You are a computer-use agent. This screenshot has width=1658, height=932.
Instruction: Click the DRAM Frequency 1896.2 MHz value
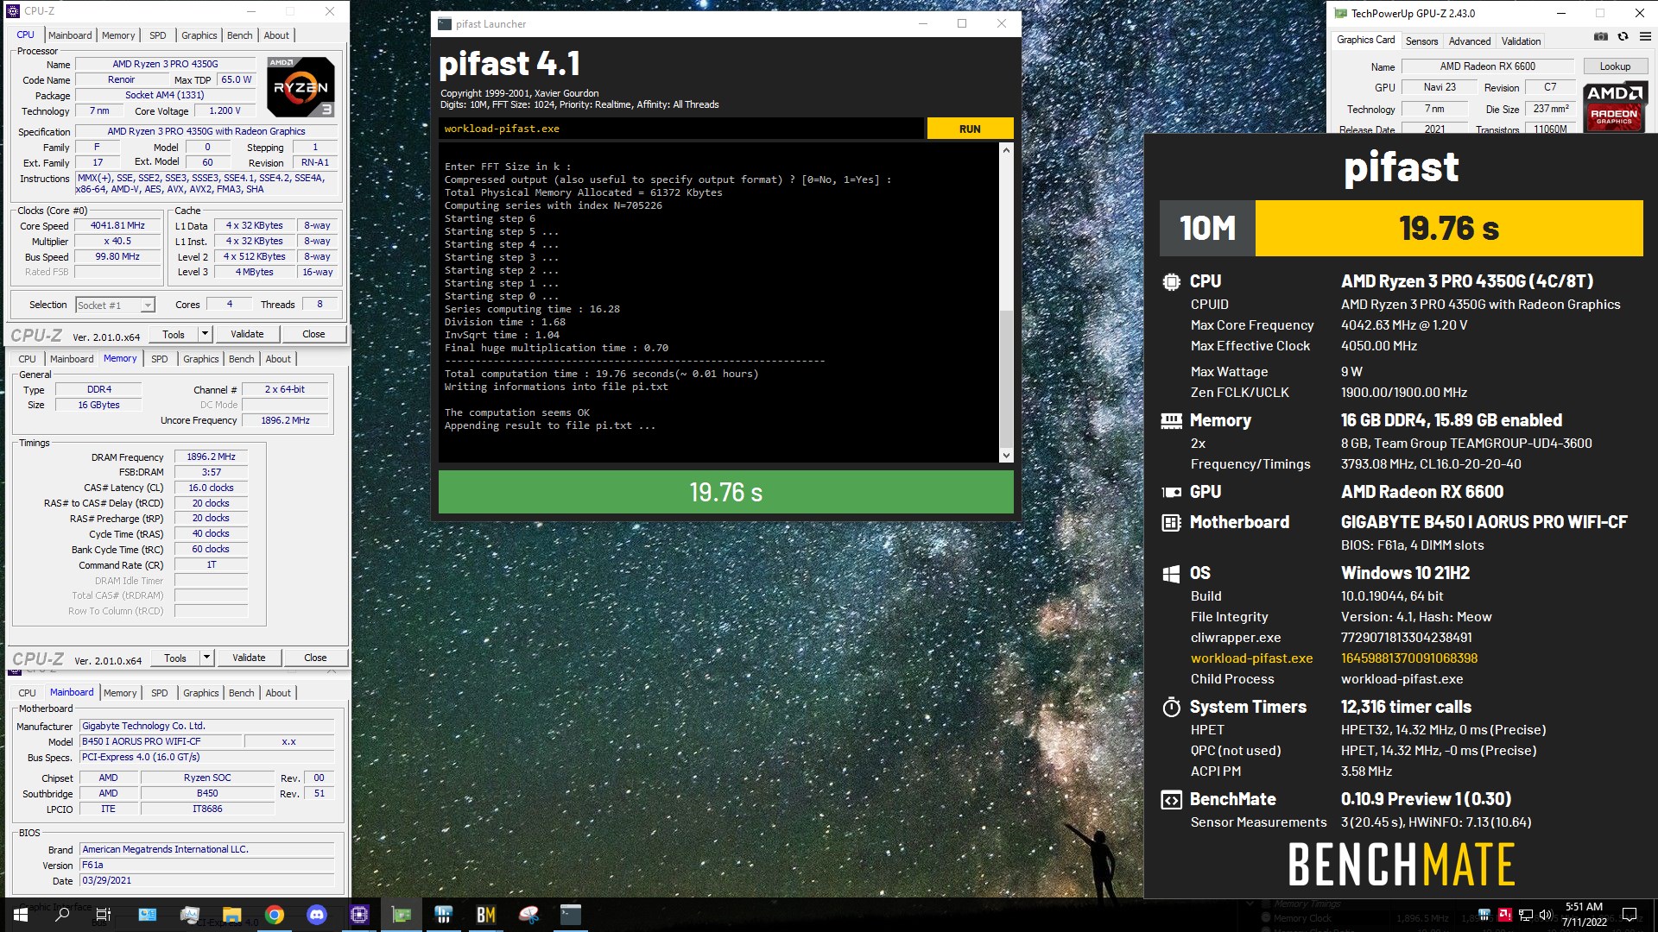pos(211,457)
